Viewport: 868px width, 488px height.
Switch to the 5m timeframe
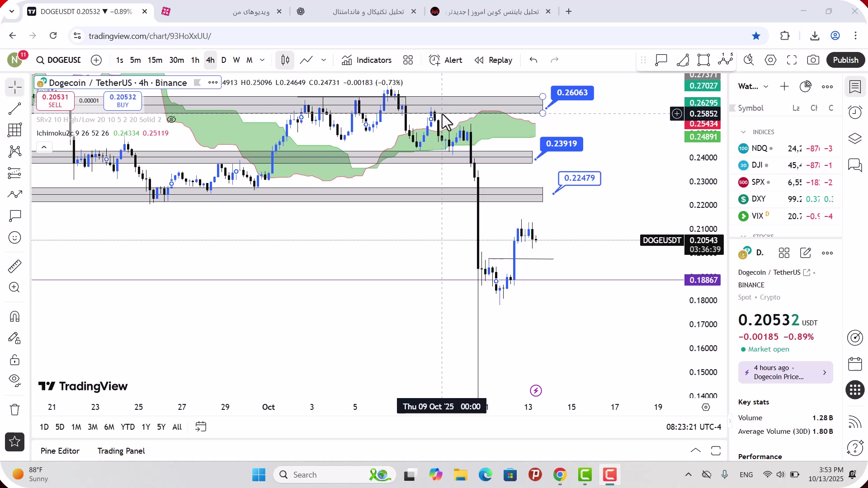click(135, 60)
